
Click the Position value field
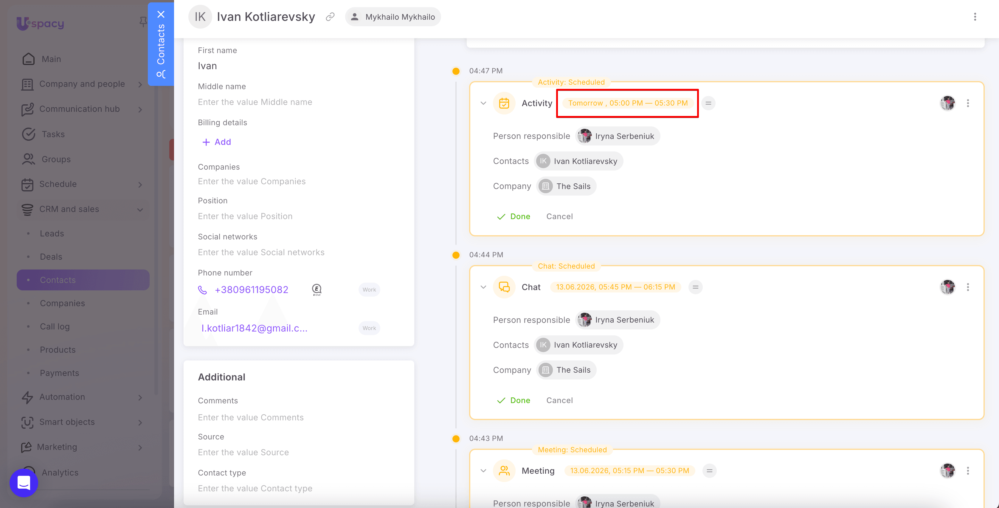[245, 216]
